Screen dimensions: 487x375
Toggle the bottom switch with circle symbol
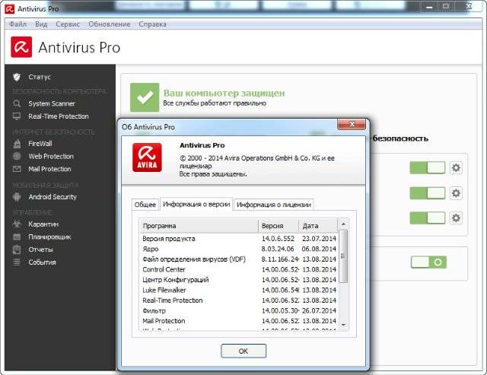[428, 262]
